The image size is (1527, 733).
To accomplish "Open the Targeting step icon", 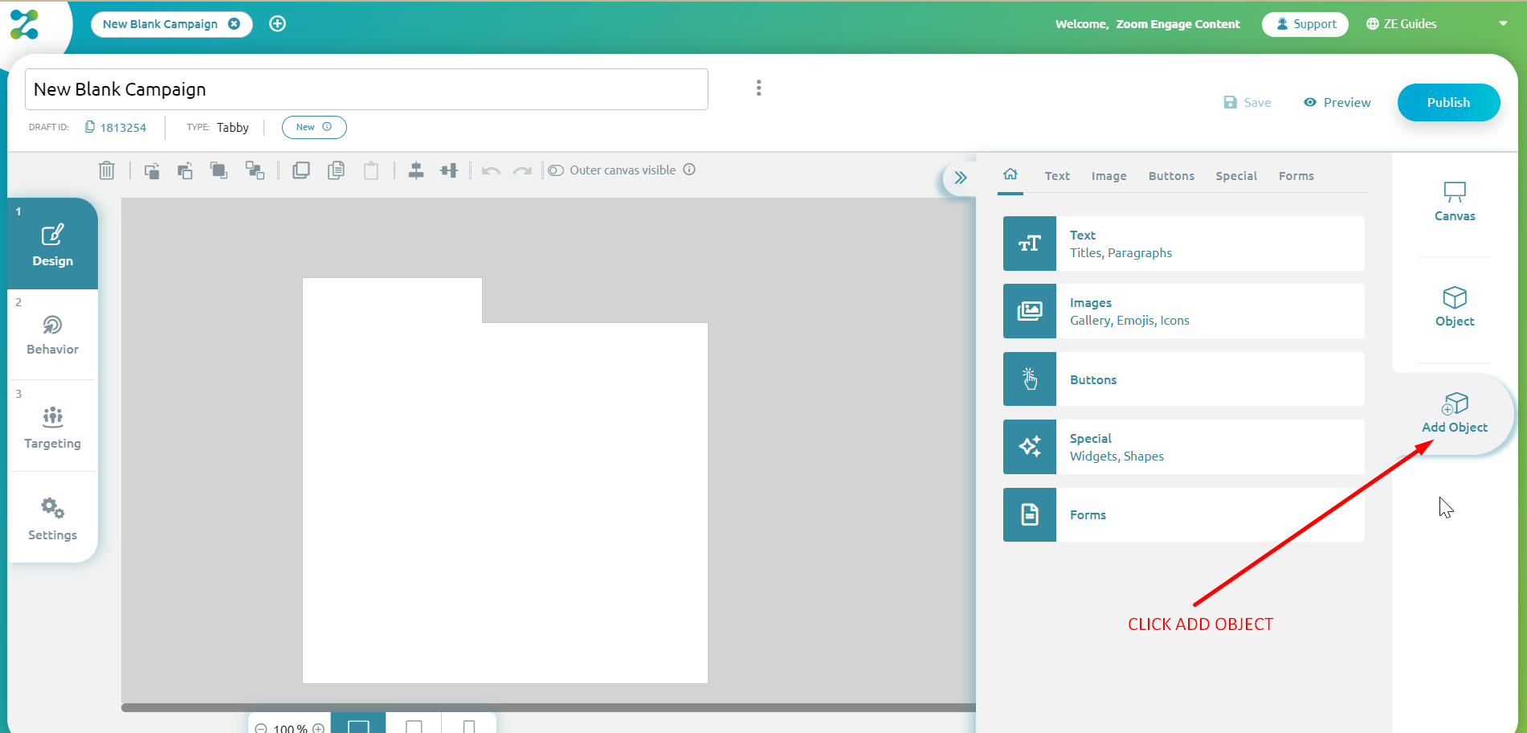I will [51, 425].
